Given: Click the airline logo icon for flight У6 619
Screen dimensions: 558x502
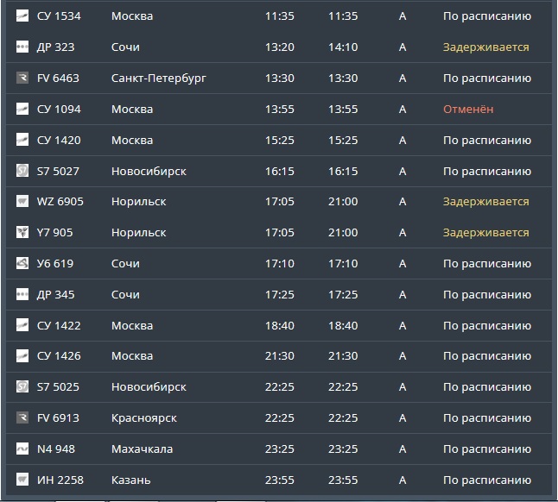Looking at the screenshot, I should point(23,264).
